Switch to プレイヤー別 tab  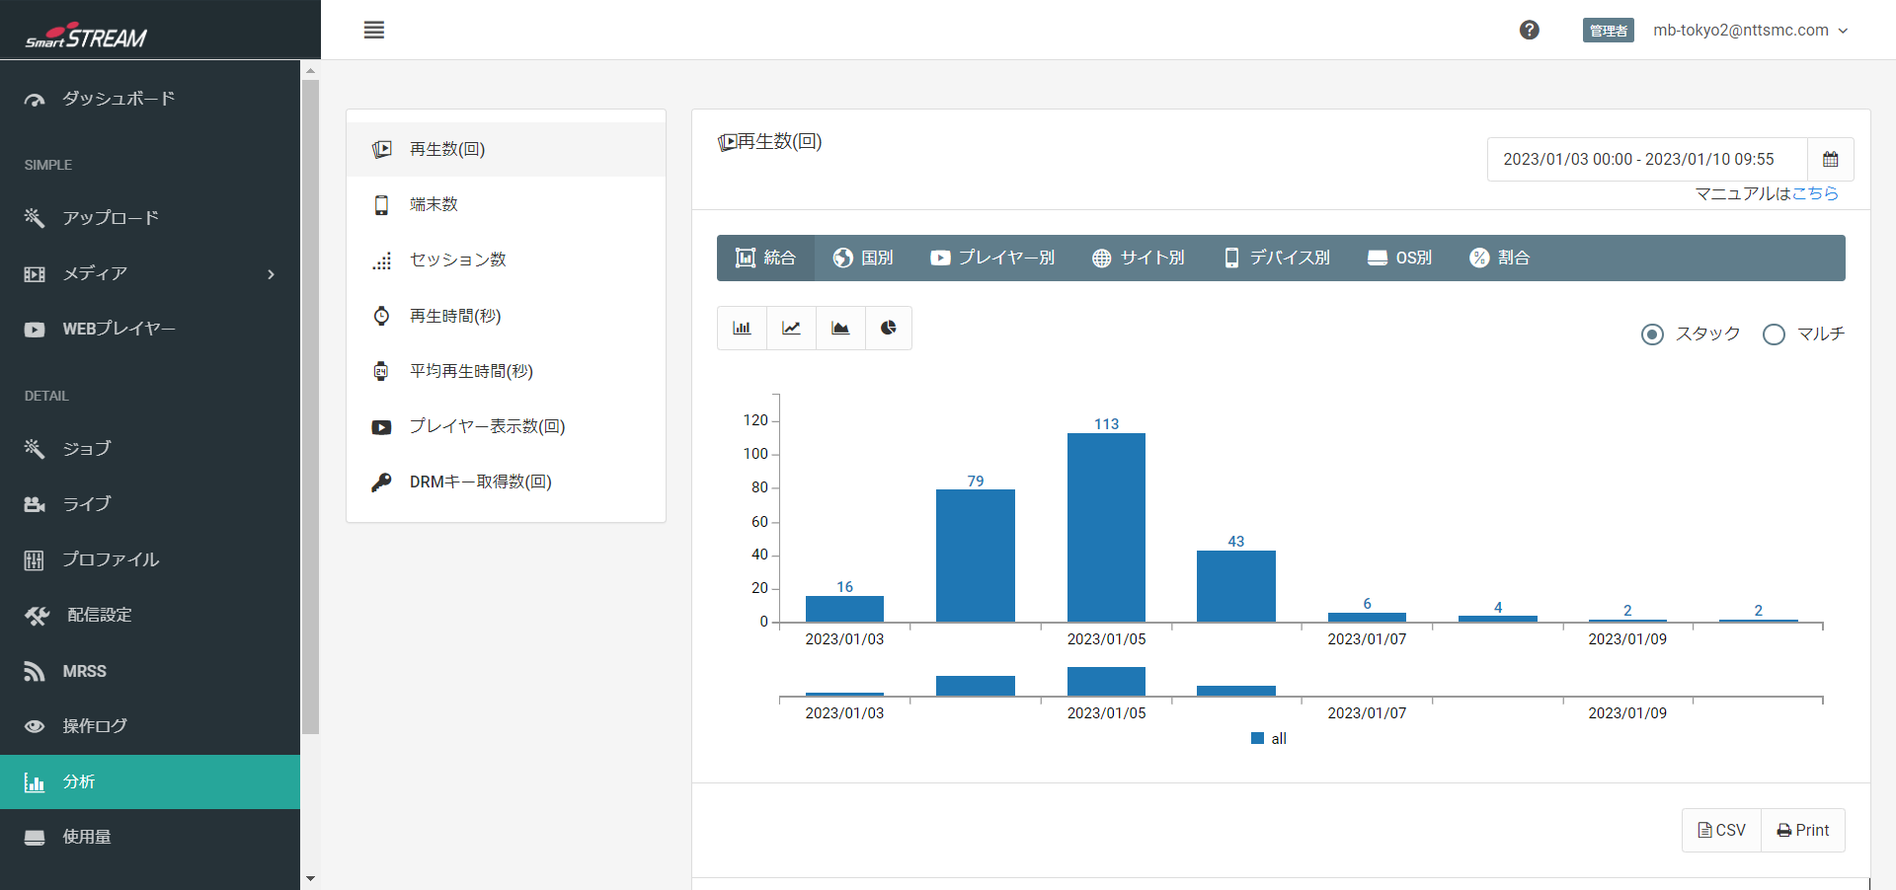click(992, 258)
